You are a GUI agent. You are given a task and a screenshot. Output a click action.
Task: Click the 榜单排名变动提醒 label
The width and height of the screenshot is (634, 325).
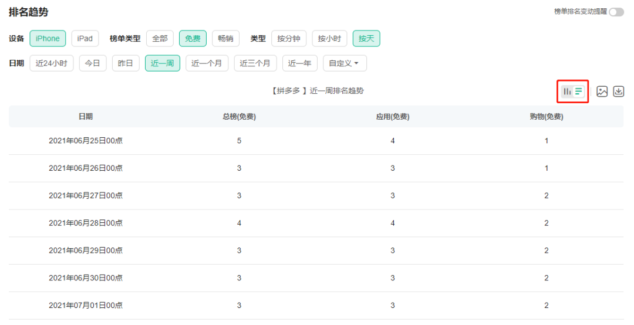(580, 12)
